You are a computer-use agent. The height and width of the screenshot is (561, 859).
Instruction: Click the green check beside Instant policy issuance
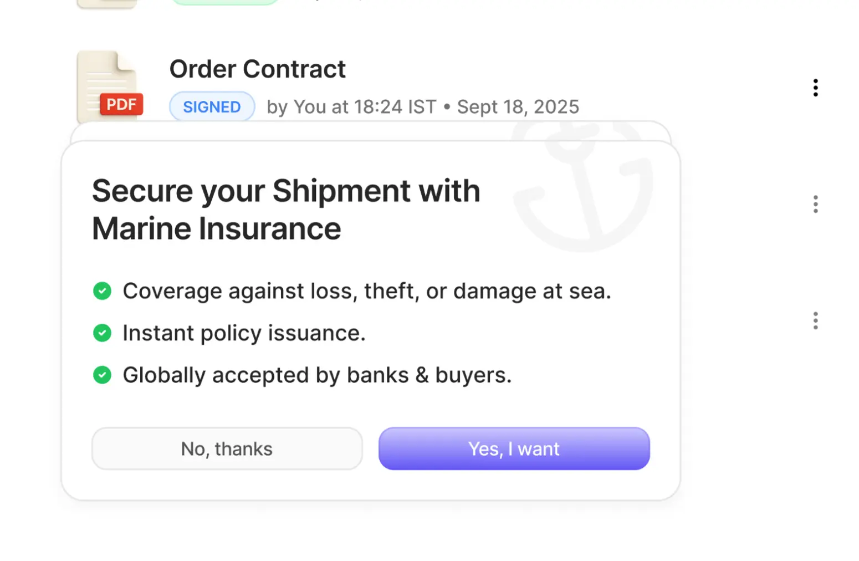[103, 333]
